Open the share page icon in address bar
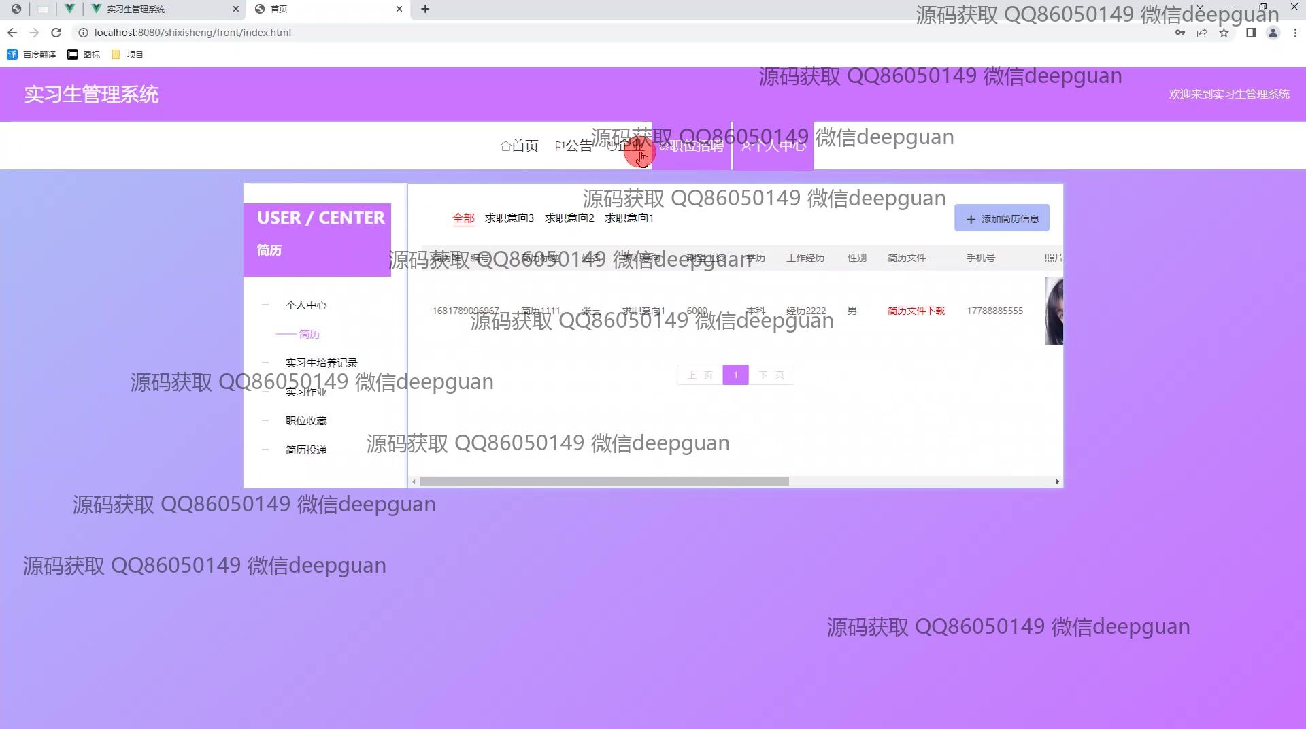This screenshot has height=729, width=1306. click(1202, 33)
